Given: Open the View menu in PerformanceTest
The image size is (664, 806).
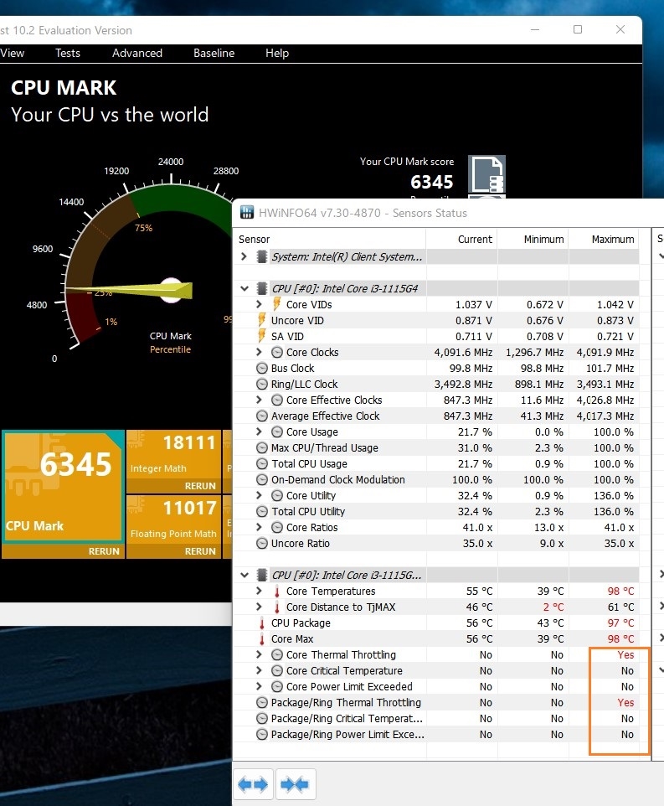Looking at the screenshot, I should click(12, 53).
